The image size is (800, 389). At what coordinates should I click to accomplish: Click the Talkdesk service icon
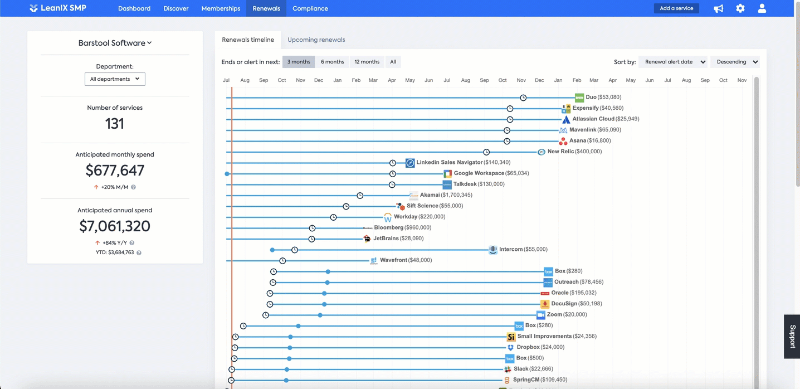[x=447, y=184]
